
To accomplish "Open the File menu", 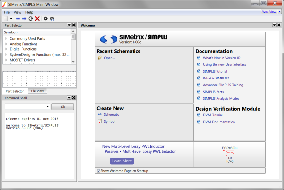I will (7, 12).
